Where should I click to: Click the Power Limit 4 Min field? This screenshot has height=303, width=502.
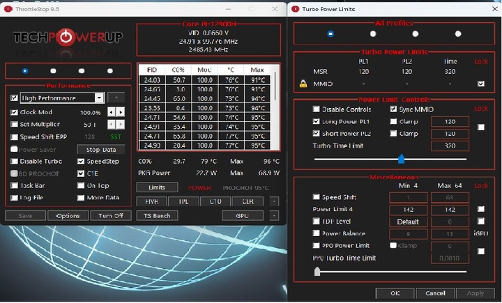pos(408,210)
